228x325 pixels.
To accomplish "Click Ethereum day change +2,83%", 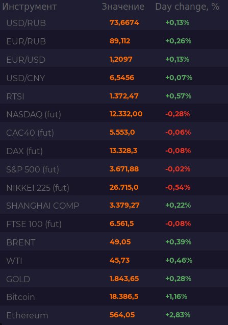I will (x=178, y=315).
